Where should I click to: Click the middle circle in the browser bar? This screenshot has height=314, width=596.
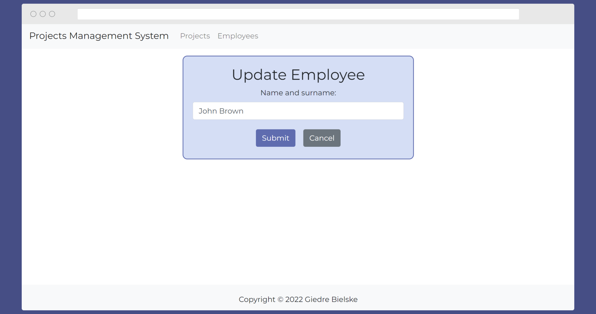pyautogui.click(x=43, y=14)
